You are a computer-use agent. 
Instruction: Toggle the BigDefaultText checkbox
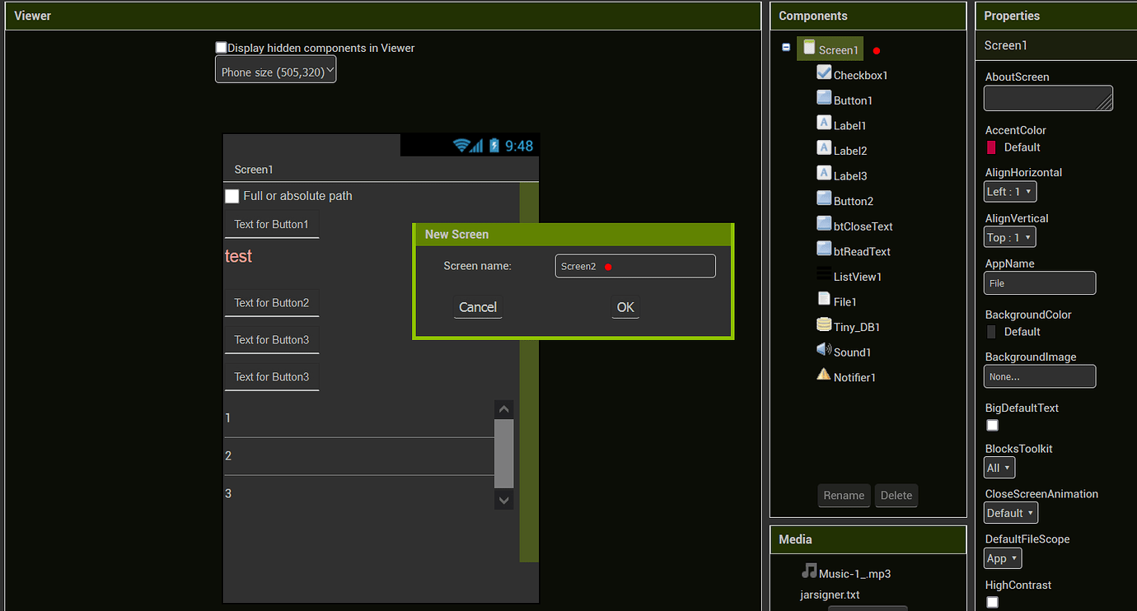point(992,425)
